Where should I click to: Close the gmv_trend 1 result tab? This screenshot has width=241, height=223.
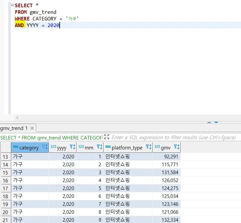[x=32, y=128]
